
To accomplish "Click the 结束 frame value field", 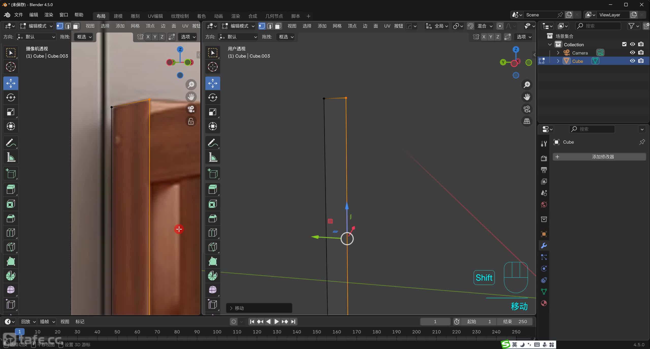I will [515, 322].
